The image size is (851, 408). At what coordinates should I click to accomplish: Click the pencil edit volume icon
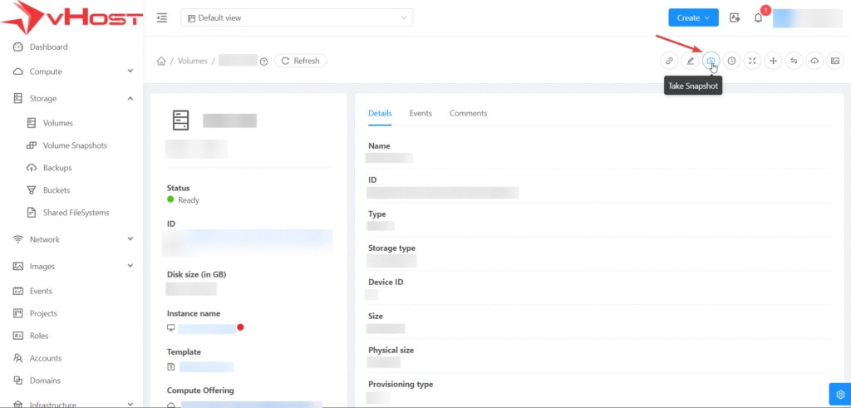(690, 61)
